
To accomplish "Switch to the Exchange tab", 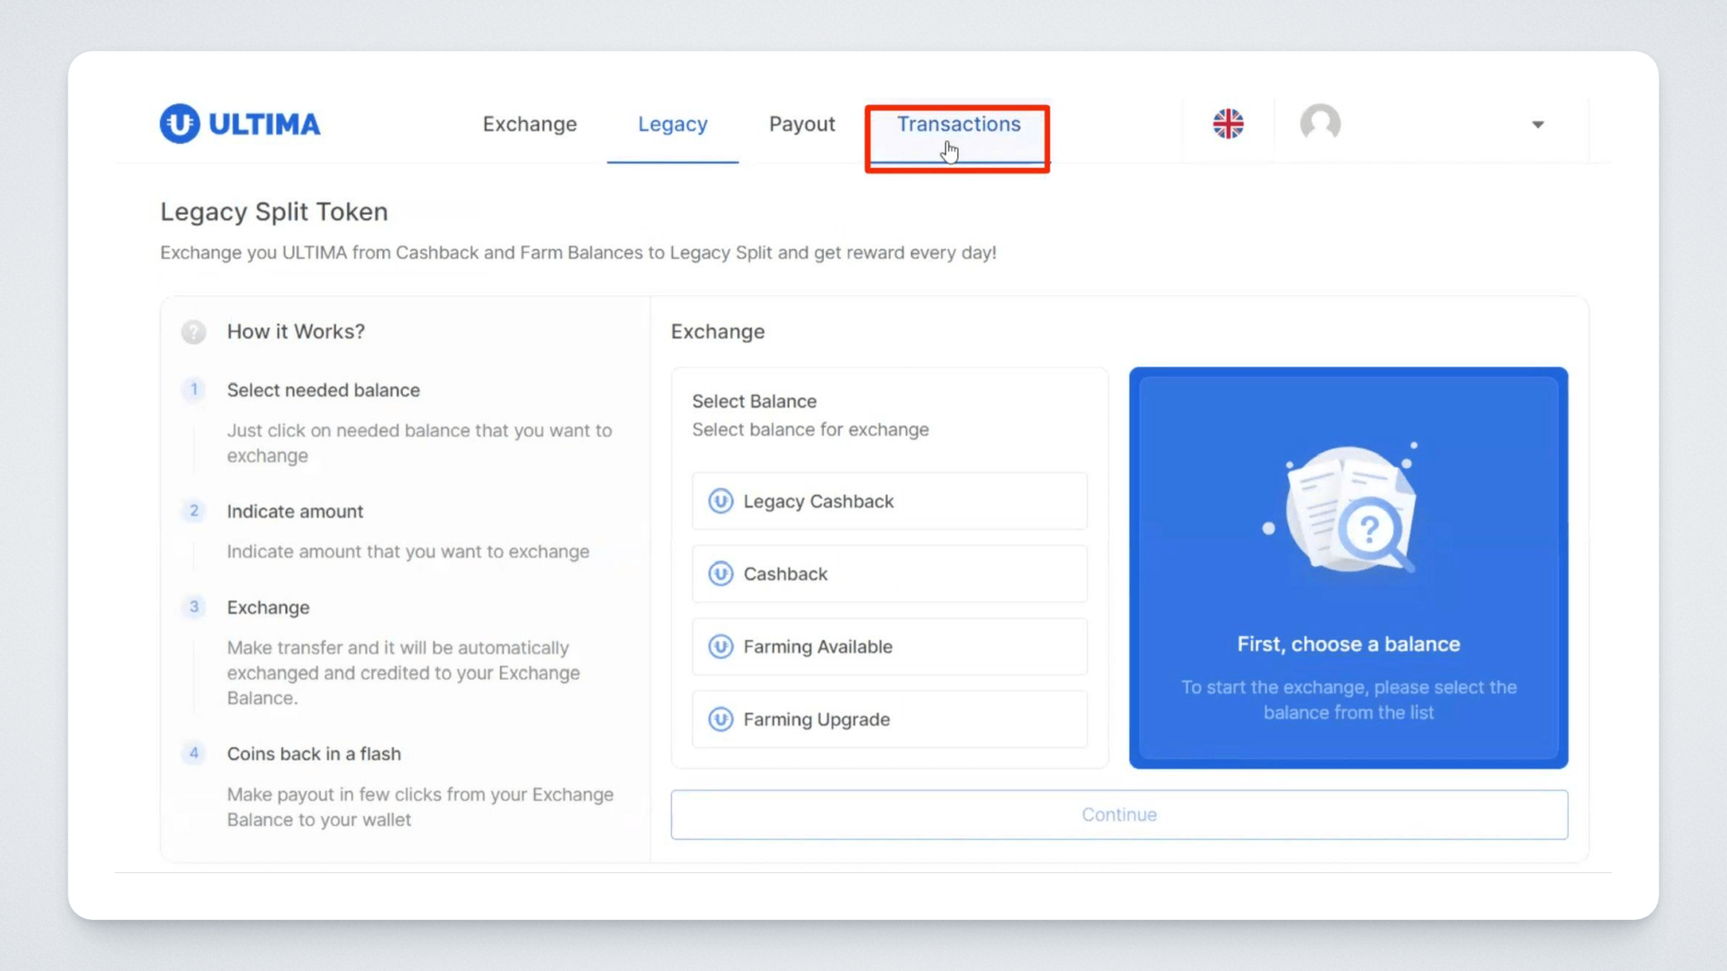I will click(530, 124).
